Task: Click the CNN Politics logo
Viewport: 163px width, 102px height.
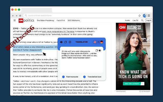Action: (26, 20)
